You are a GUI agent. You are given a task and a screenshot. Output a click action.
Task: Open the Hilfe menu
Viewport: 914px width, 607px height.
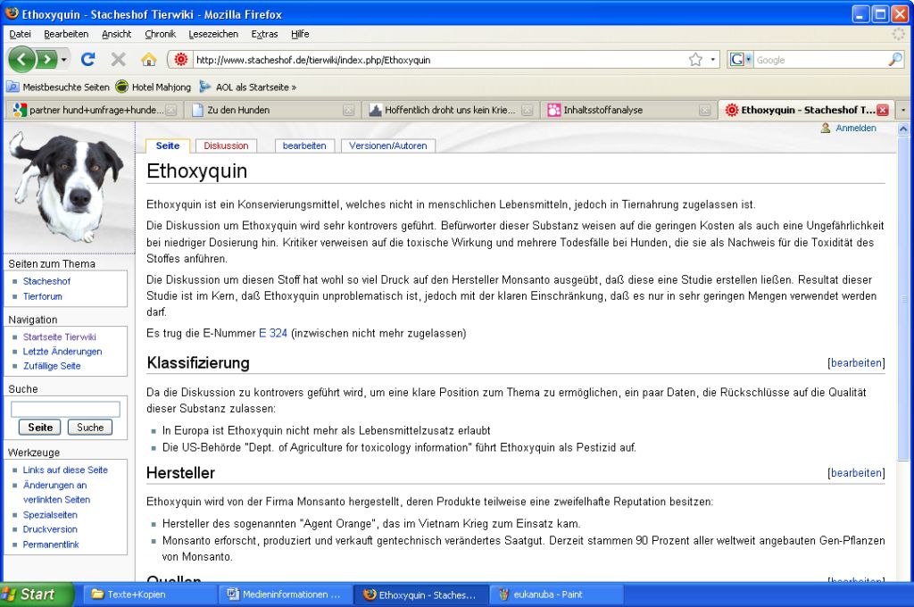click(300, 34)
